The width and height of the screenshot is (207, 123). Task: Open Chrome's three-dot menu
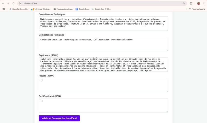pyautogui.click(x=204, y=3)
